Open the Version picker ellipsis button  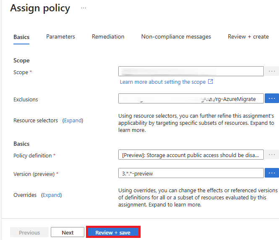tap(272, 173)
